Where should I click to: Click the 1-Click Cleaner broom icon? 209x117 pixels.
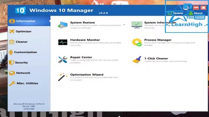click(x=137, y=59)
